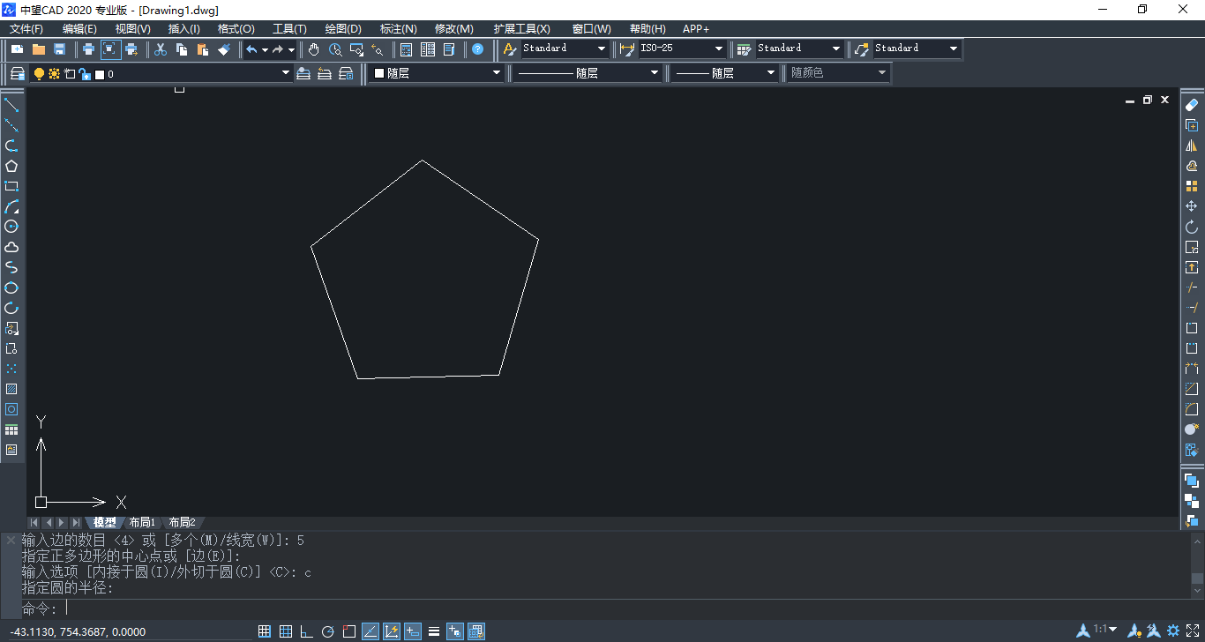1205x642 pixels.
Task: Open the Standard text style dropdown
Action: click(x=602, y=49)
